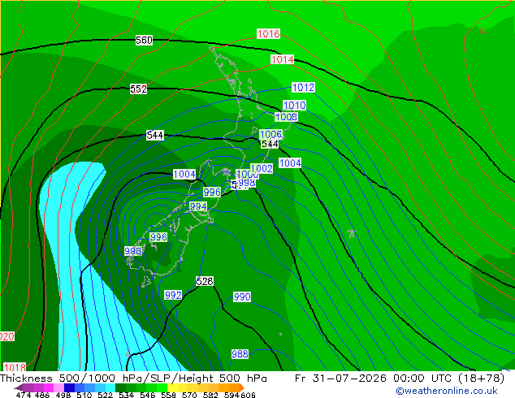
Task: Select the red 1014 pressure label
Action: [282, 59]
